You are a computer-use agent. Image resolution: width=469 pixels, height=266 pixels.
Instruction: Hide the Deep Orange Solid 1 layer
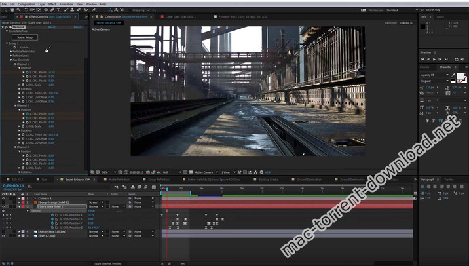pyautogui.click(x=3, y=202)
